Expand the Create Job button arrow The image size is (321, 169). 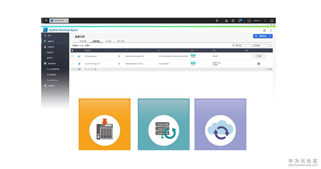[x=270, y=36]
